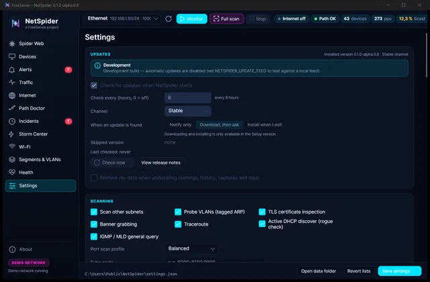Click the 12,3 % bcast indicator

[412, 19]
